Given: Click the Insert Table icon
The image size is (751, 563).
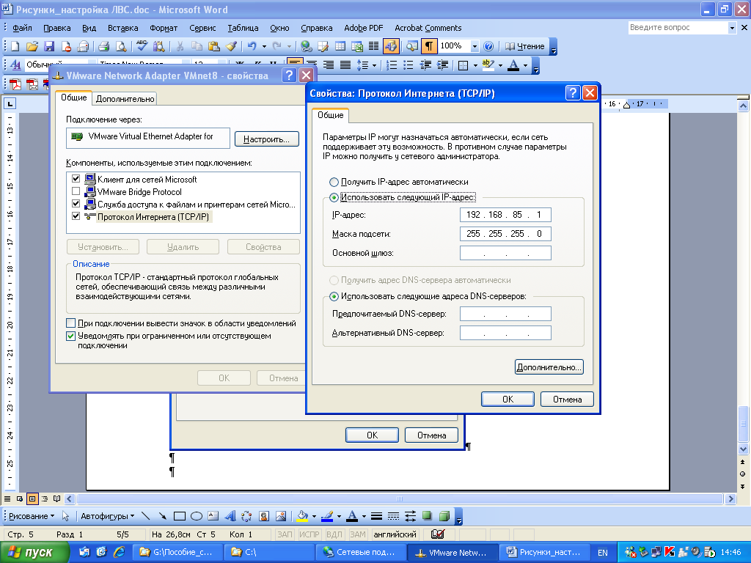Looking at the screenshot, I should click(x=340, y=46).
